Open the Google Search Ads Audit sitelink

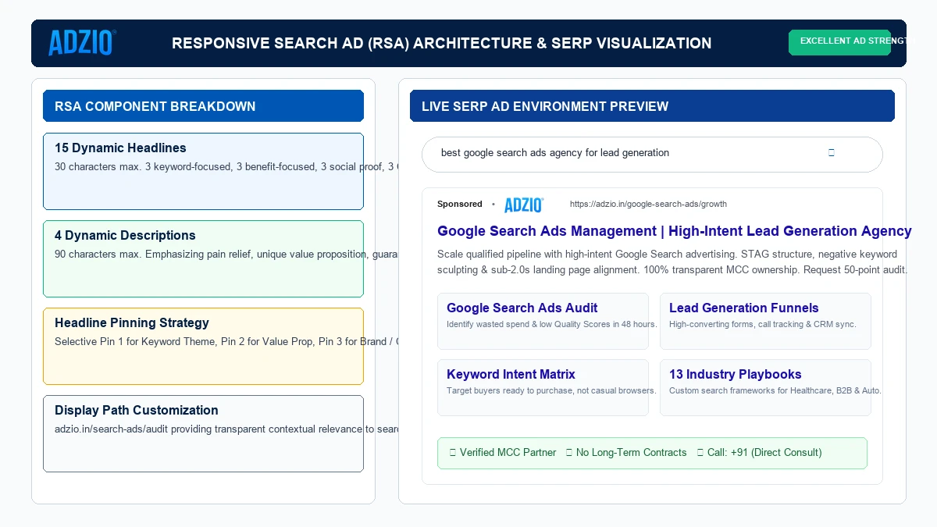pyautogui.click(x=522, y=308)
